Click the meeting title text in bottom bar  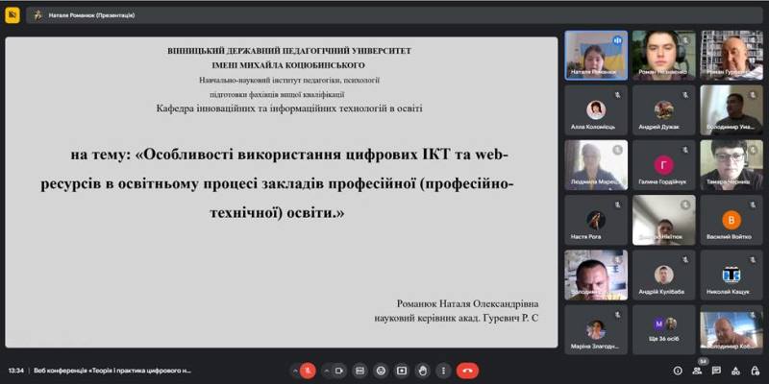(113, 371)
